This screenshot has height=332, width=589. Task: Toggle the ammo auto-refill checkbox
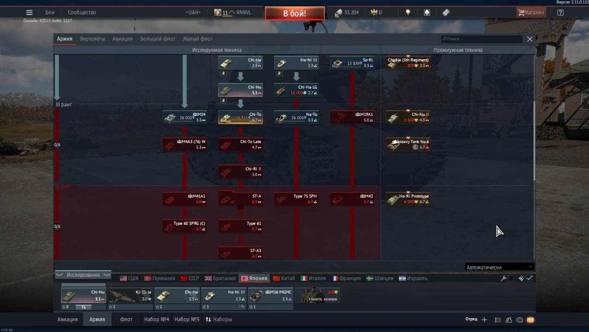pyautogui.click(x=529, y=278)
